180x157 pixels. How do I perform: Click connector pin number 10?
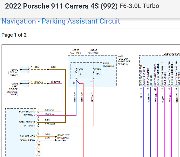39,142
